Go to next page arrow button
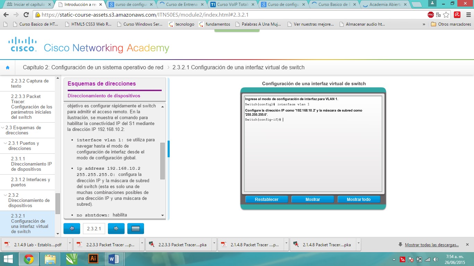This screenshot has width=474, height=266. point(116,229)
